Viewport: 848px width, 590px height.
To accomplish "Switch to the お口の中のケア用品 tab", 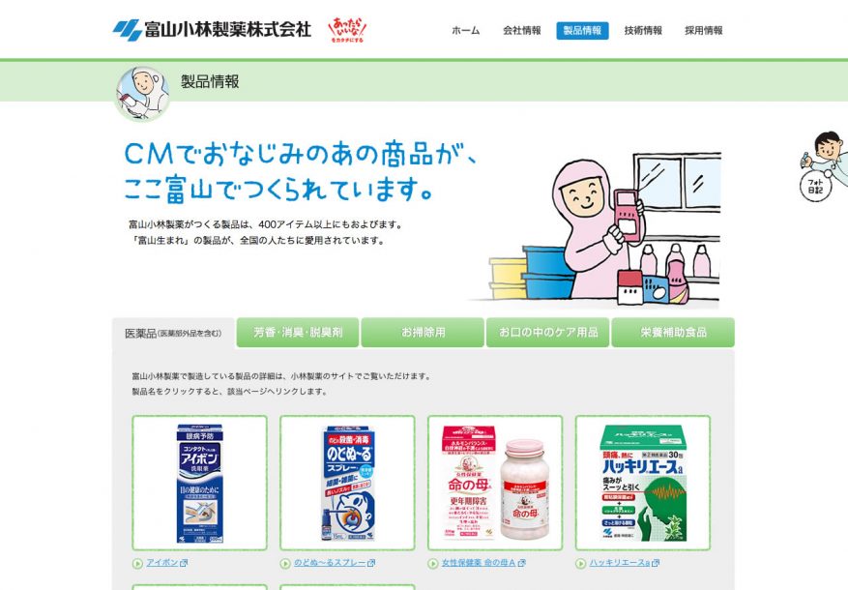I will pos(548,332).
